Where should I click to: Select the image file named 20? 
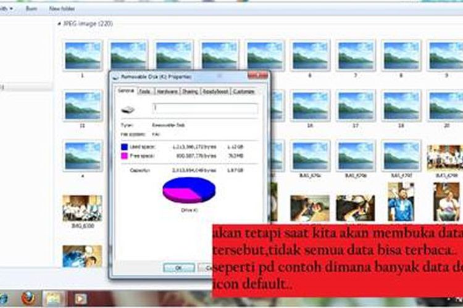(x=446, y=106)
